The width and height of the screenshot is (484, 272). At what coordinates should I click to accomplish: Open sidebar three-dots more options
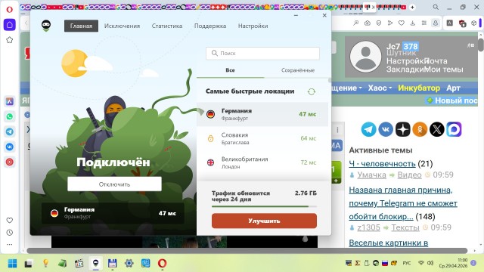click(x=10, y=245)
